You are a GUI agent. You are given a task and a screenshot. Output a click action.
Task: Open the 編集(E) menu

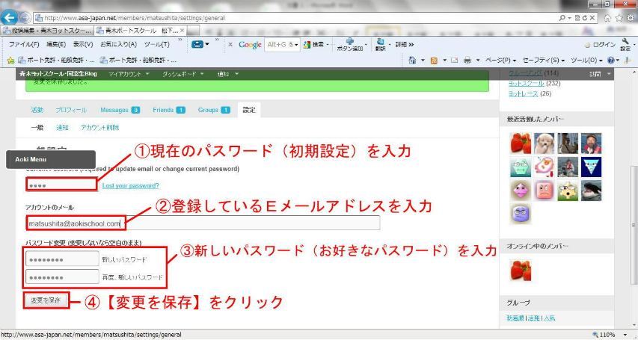[56, 44]
